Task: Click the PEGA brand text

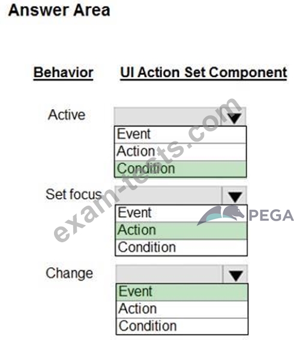Action: [271, 215]
